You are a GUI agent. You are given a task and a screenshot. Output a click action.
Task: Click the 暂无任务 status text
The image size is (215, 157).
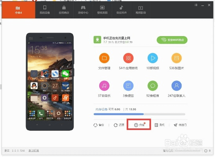(168, 151)
